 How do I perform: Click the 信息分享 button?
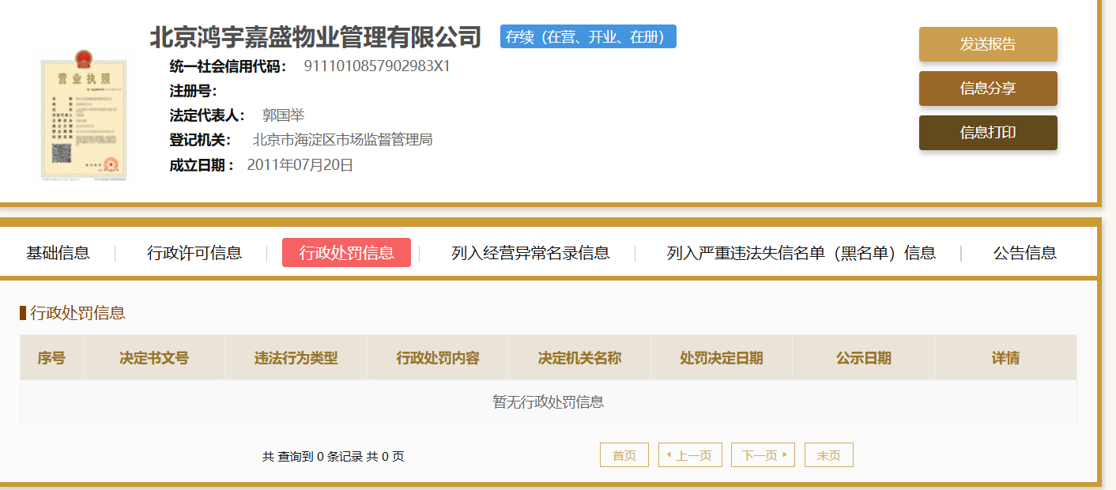click(988, 89)
